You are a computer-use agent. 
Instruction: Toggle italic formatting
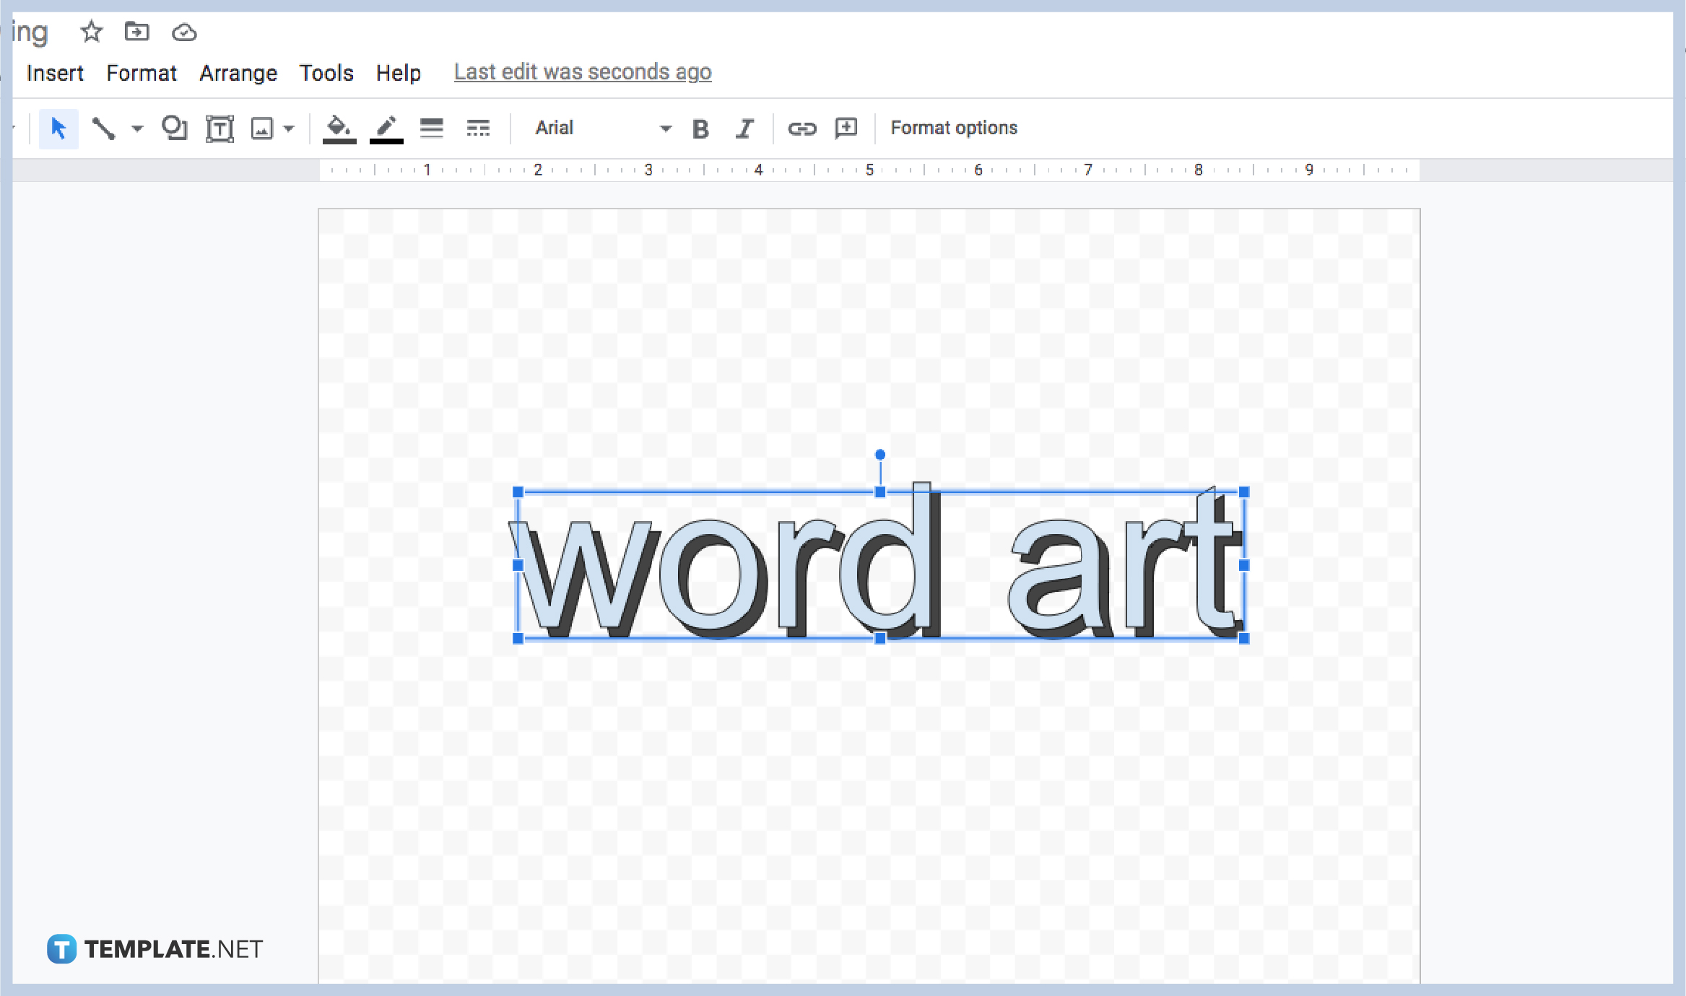(744, 128)
